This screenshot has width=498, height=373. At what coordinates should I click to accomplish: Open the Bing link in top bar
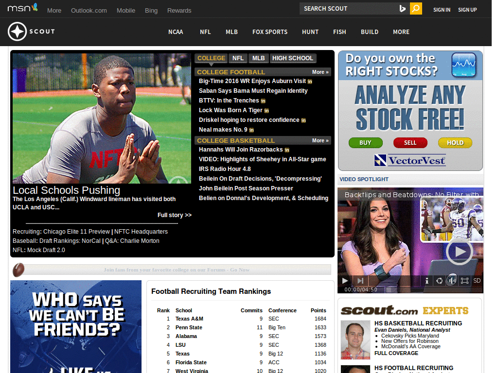pos(151,11)
